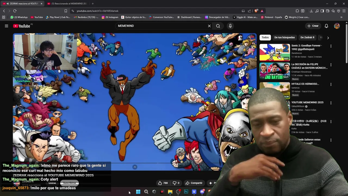Open the Felipe Chávez Bayern video thumbnail
Viewport: 348px width, 196px height.
(275, 71)
